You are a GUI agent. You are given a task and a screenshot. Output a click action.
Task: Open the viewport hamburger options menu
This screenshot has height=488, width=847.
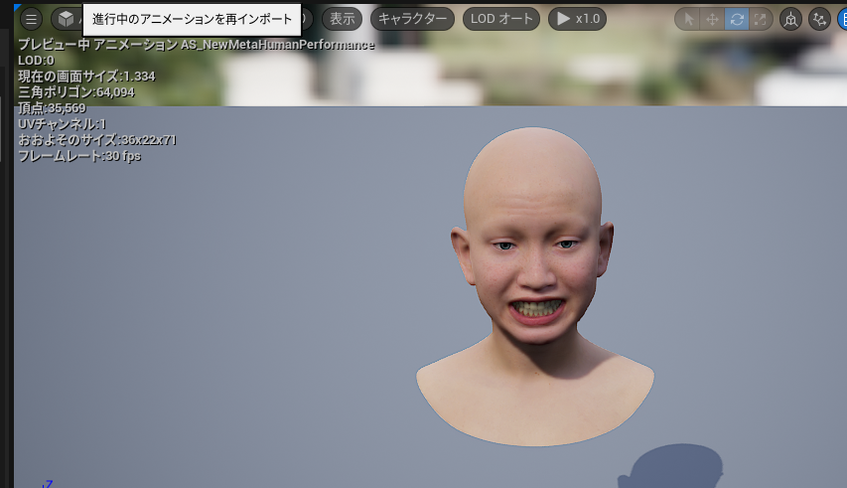32,20
